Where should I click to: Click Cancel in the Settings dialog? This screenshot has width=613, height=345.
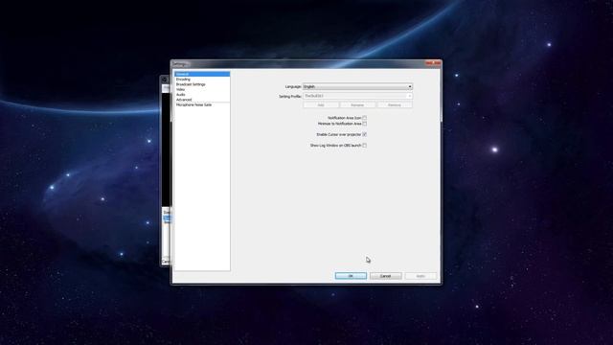385,276
